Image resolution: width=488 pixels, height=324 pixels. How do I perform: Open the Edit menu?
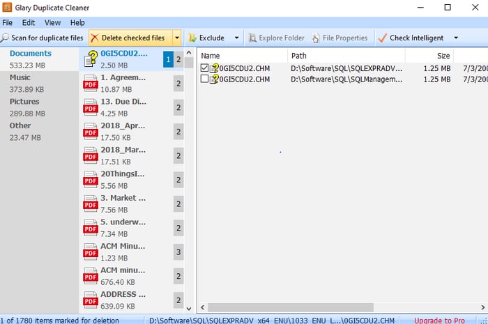coord(27,23)
